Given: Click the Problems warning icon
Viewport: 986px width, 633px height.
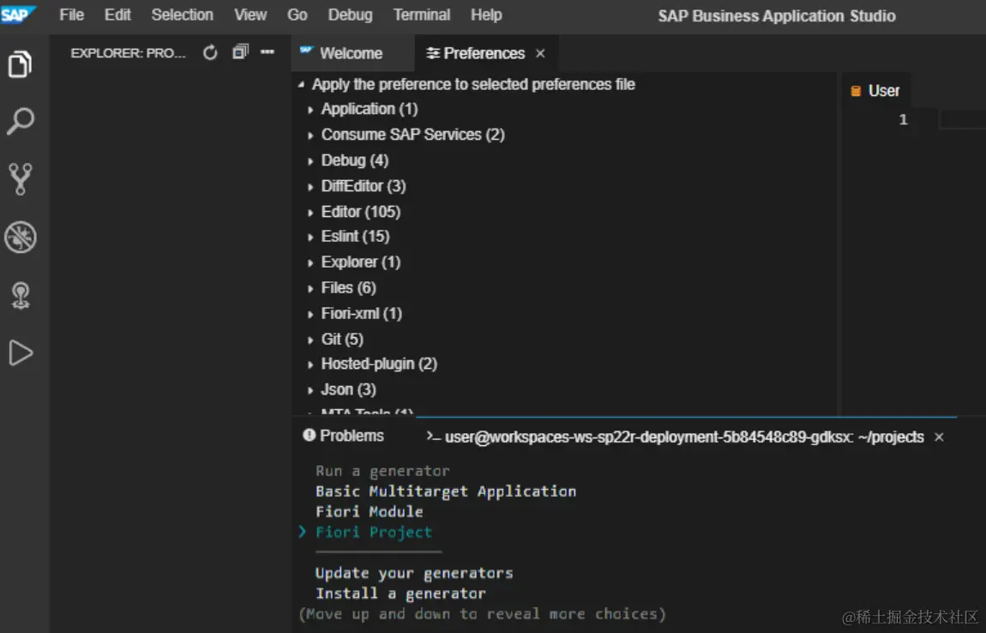Looking at the screenshot, I should coord(309,436).
